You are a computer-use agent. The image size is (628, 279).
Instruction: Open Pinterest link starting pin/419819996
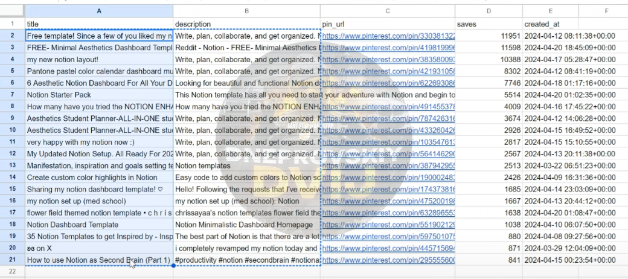click(x=388, y=48)
